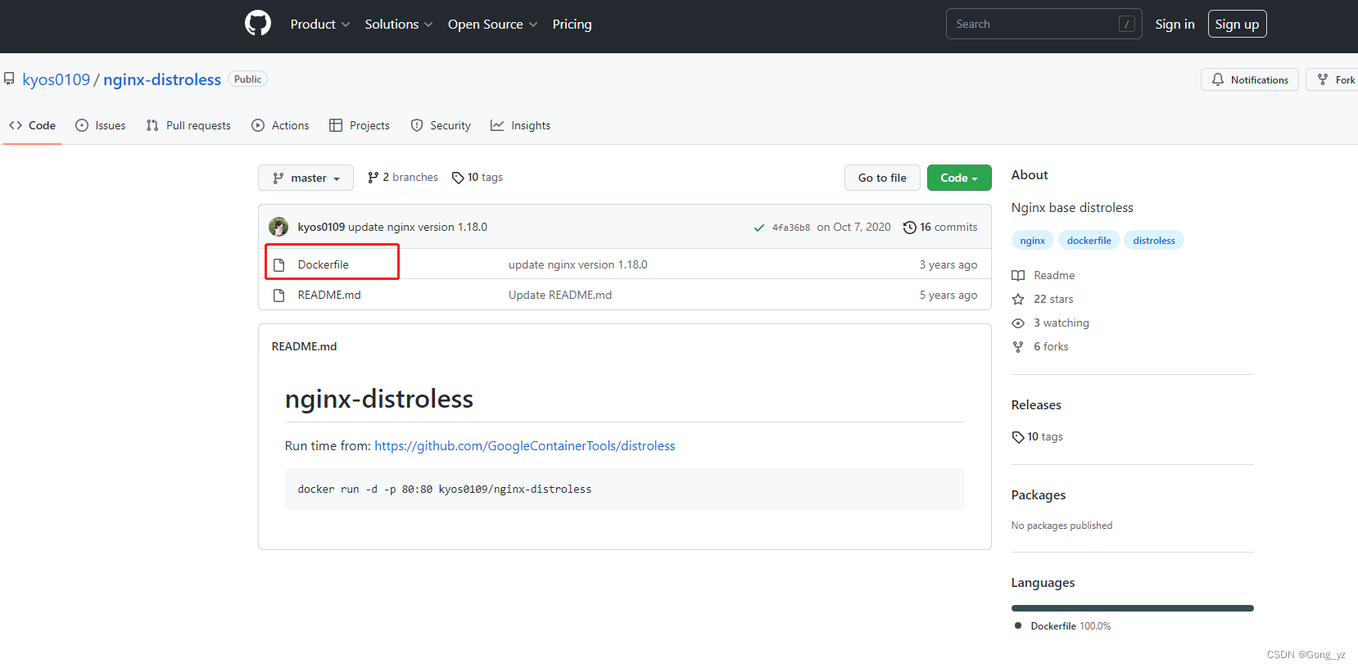Open commit hash 4fa36b8

[791, 228]
